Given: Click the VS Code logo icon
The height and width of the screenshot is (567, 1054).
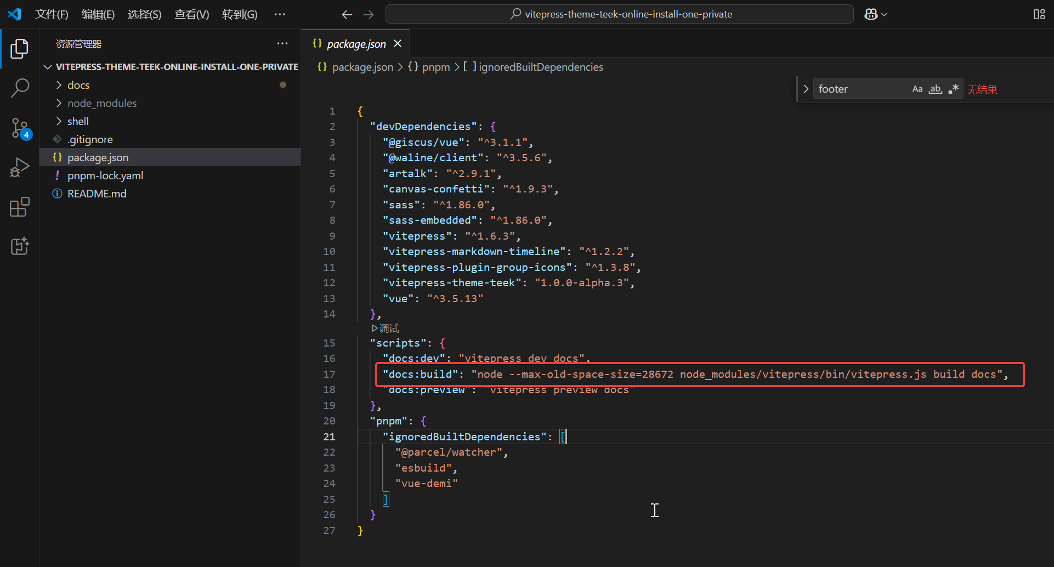Looking at the screenshot, I should coord(15,14).
